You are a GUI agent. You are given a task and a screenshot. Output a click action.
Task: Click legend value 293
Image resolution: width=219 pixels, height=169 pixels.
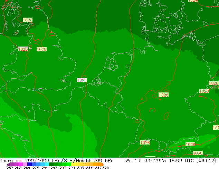(x=63, y=168)
